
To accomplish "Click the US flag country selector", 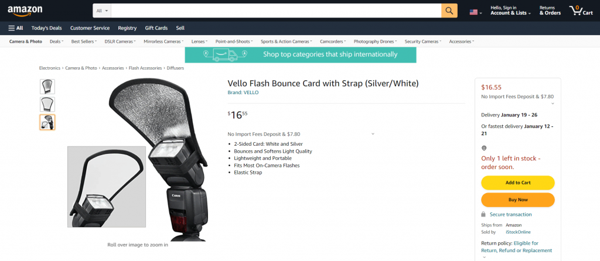I will click(476, 12).
